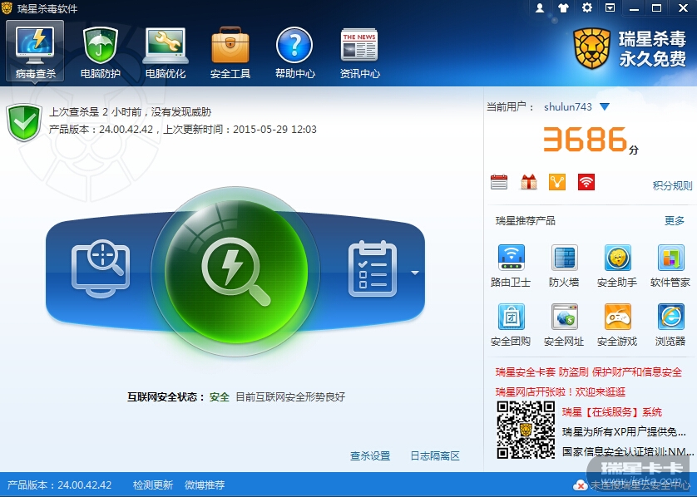Click 产品版本:24.00.42.42 in status bar
Screen dimensions: 697x497
click(x=59, y=485)
